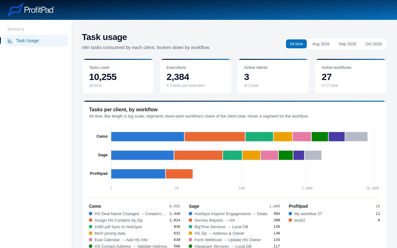This screenshot has height=248, width=397.
Task: Click the Active workflows card
Action: pos(351,77)
